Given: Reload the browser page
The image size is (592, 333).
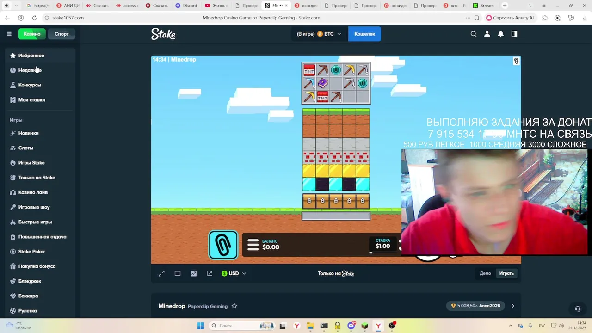Looking at the screenshot, I should tap(34, 18).
